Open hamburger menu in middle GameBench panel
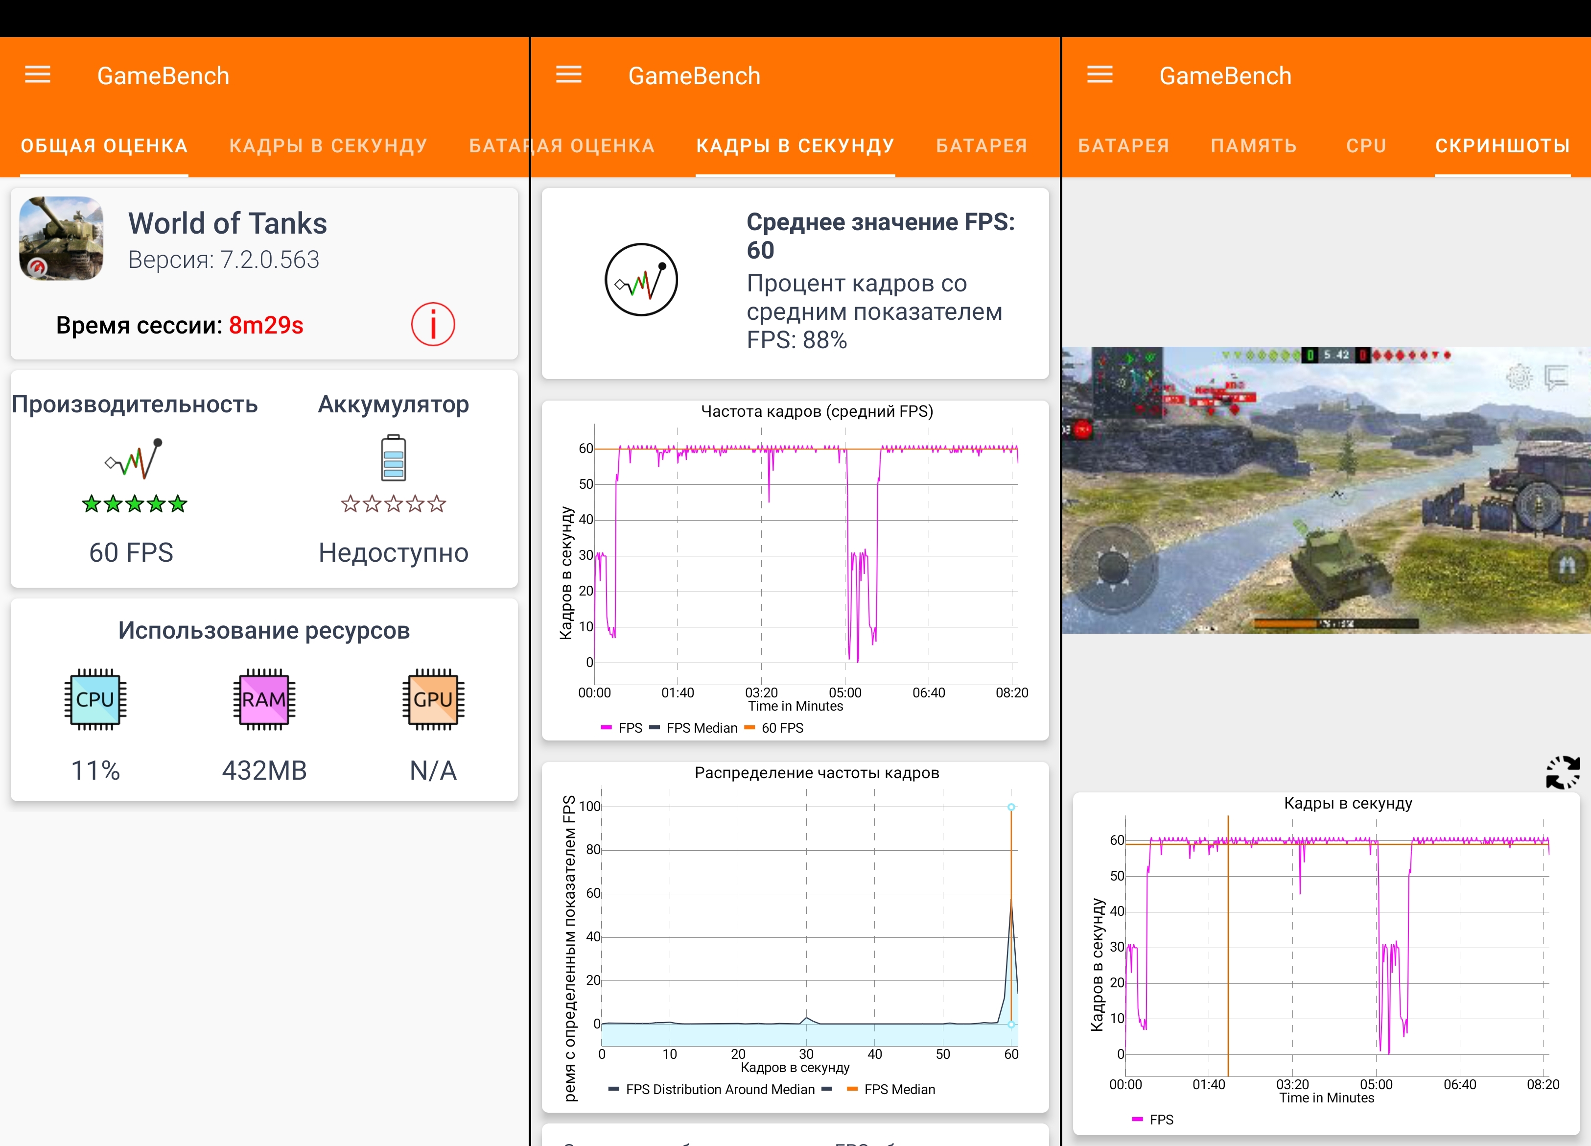The width and height of the screenshot is (1591, 1146). (x=569, y=74)
